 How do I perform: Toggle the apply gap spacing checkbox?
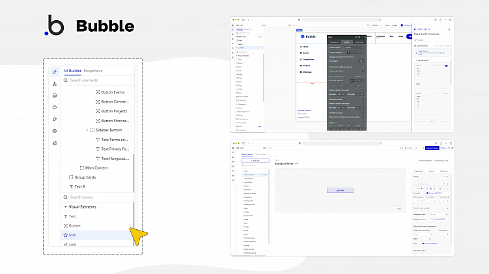[x=363, y=57]
